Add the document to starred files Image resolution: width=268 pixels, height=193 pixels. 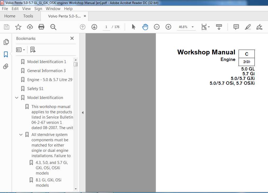(18, 27)
